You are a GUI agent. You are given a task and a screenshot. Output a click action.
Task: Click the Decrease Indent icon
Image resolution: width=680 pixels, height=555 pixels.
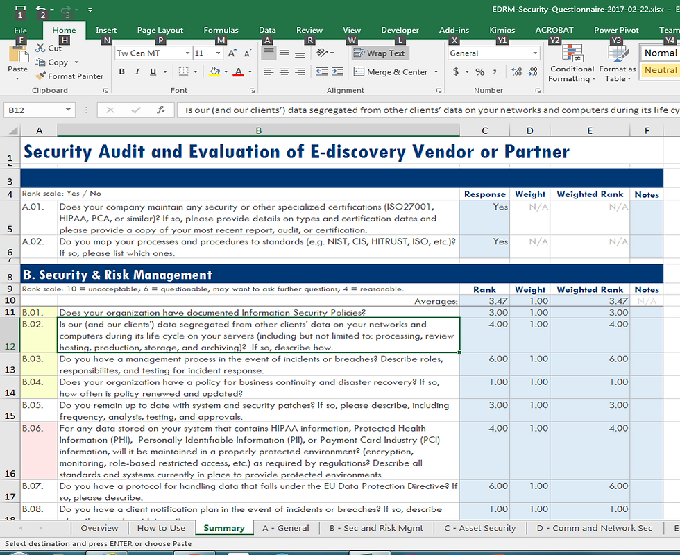pos(321,71)
